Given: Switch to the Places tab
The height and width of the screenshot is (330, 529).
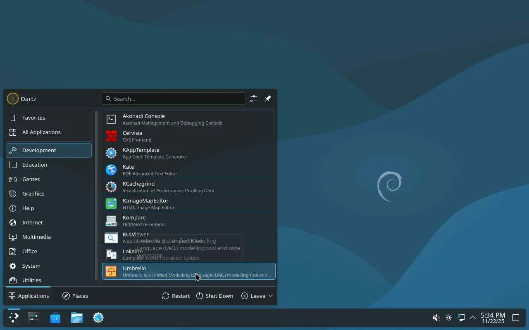Looking at the screenshot, I should [75, 296].
